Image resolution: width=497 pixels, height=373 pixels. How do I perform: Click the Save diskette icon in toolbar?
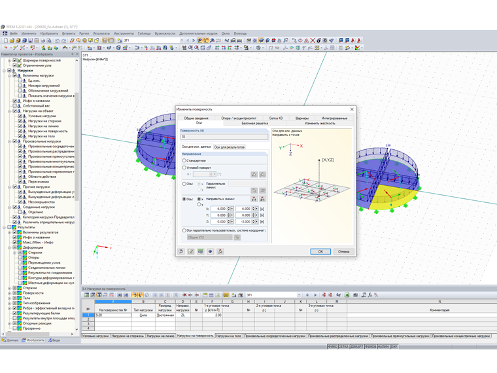(31, 41)
